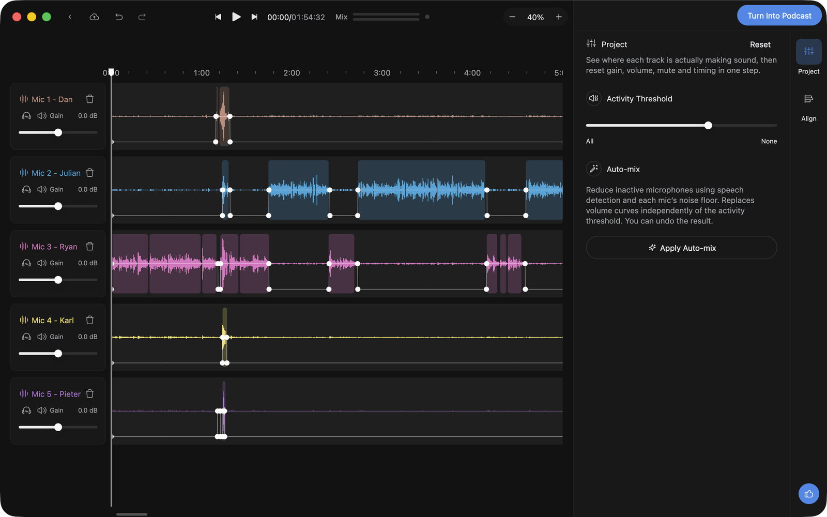Zoom in timeline with plus button
Screen dimensions: 827x517
[559, 17]
